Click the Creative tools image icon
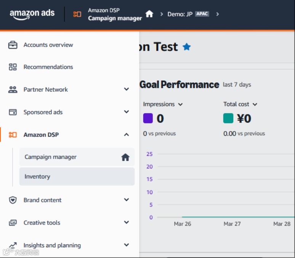Image resolution: width=295 pixels, height=258 pixels. 13,223
